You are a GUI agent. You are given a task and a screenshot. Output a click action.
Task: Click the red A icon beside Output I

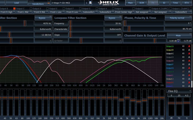click(x=189, y=76)
